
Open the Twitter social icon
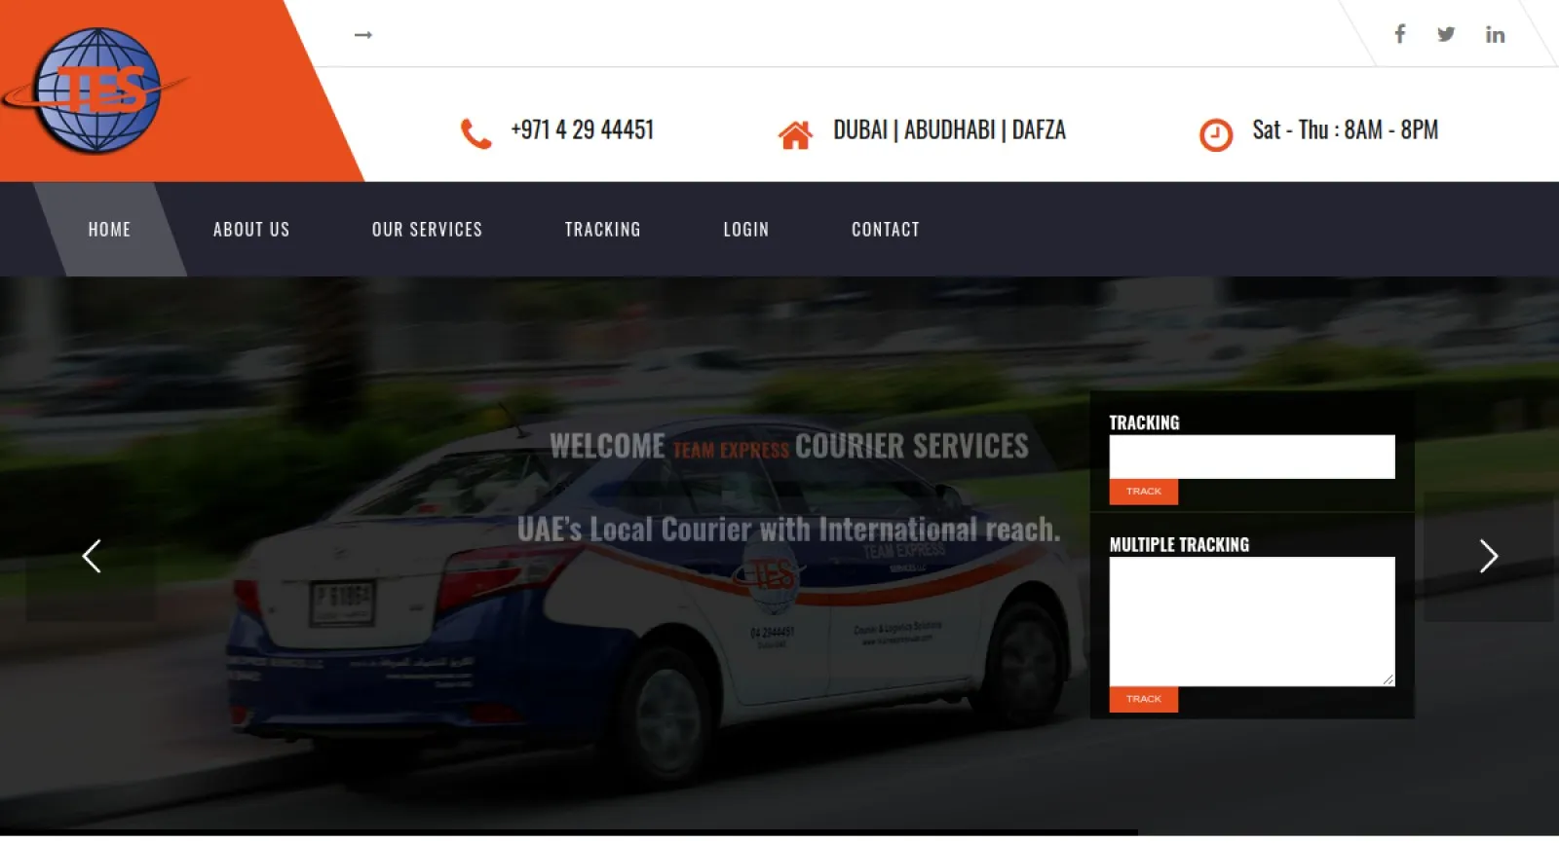(1446, 34)
